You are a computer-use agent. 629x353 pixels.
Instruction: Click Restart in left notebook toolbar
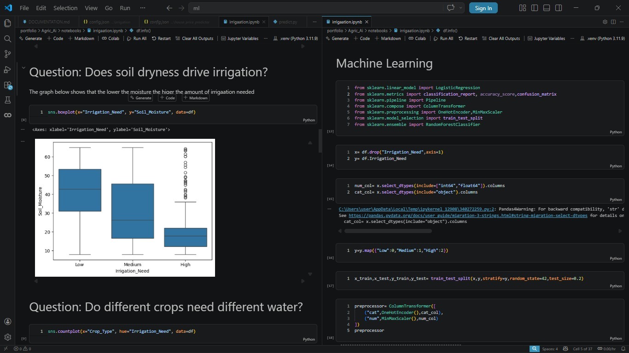161,39
